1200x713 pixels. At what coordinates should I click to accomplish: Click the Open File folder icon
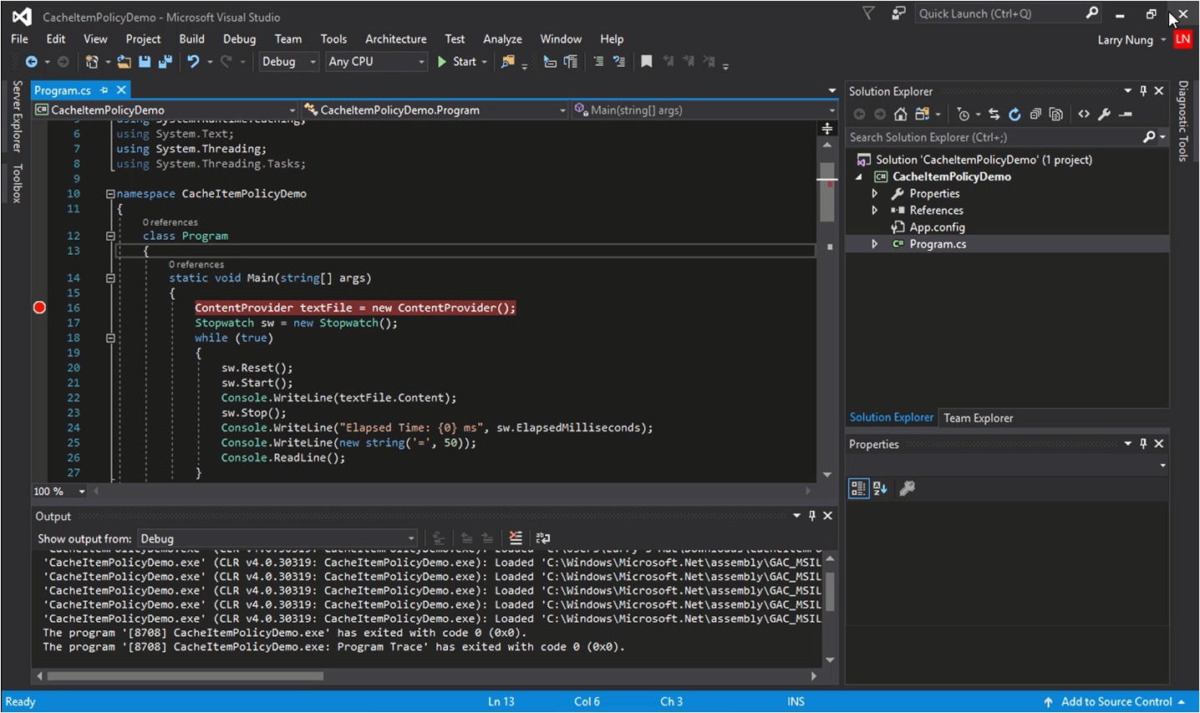pos(124,62)
